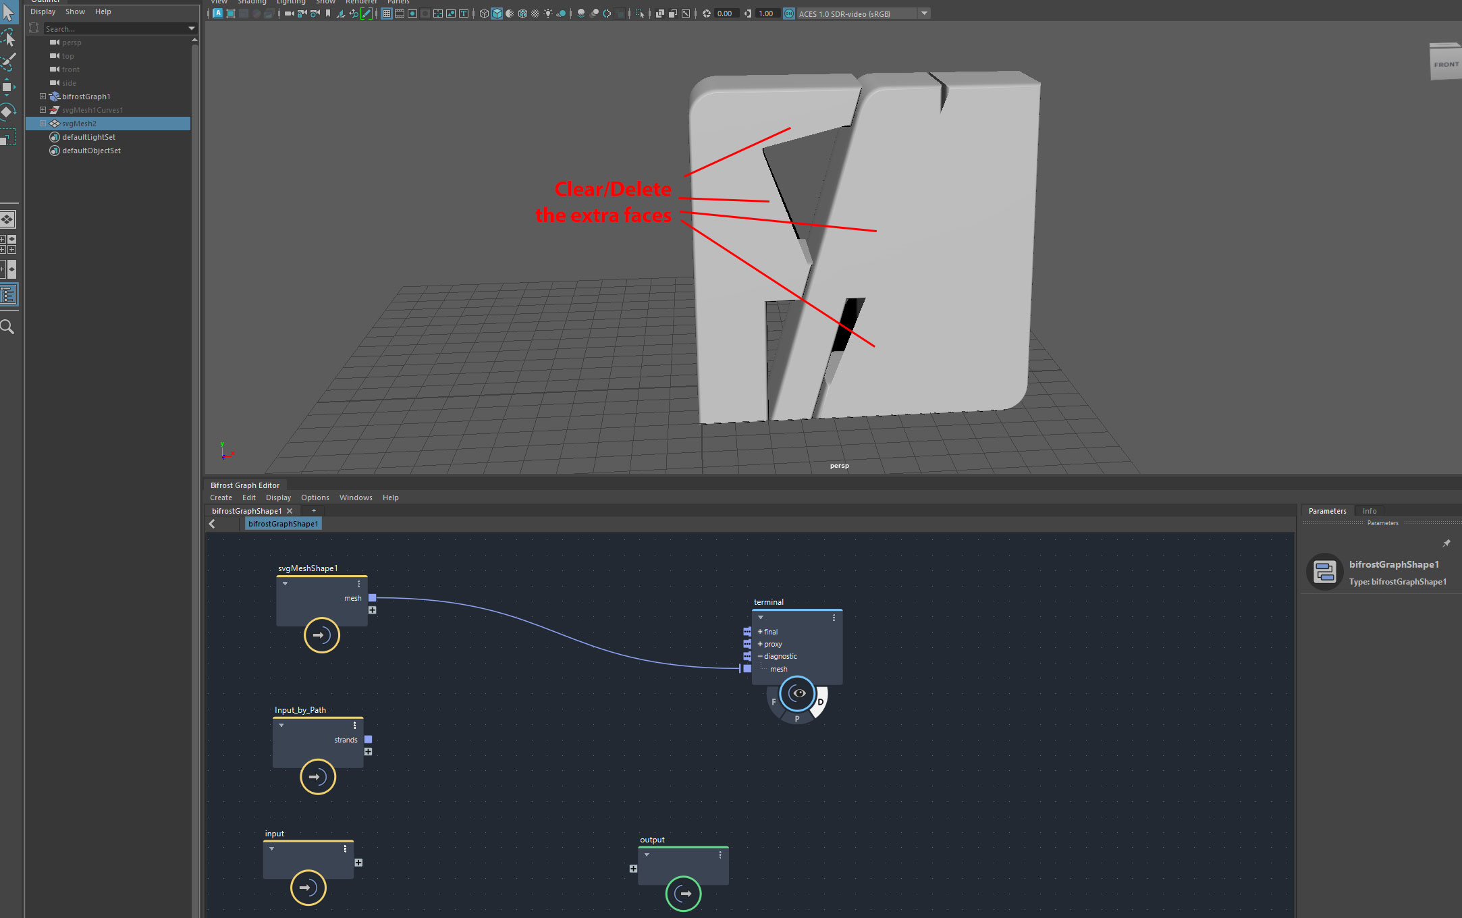Toggle the viewport lighting icon
The height and width of the screenshot is (918, 1462).
(x=549, y=13)
